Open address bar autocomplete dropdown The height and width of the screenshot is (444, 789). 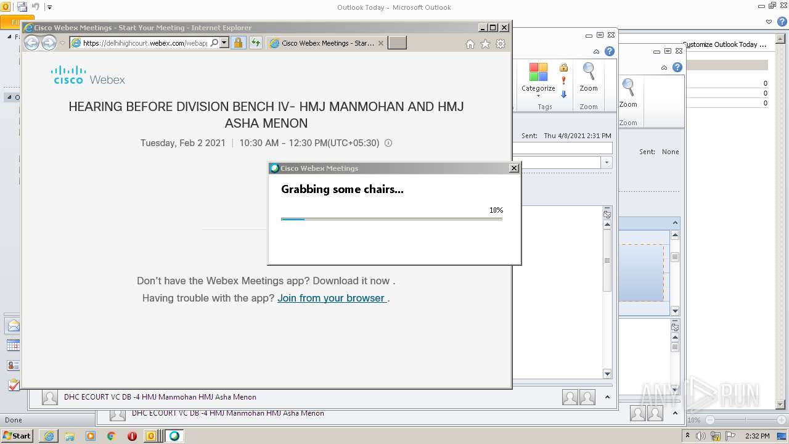coord(224,43)
